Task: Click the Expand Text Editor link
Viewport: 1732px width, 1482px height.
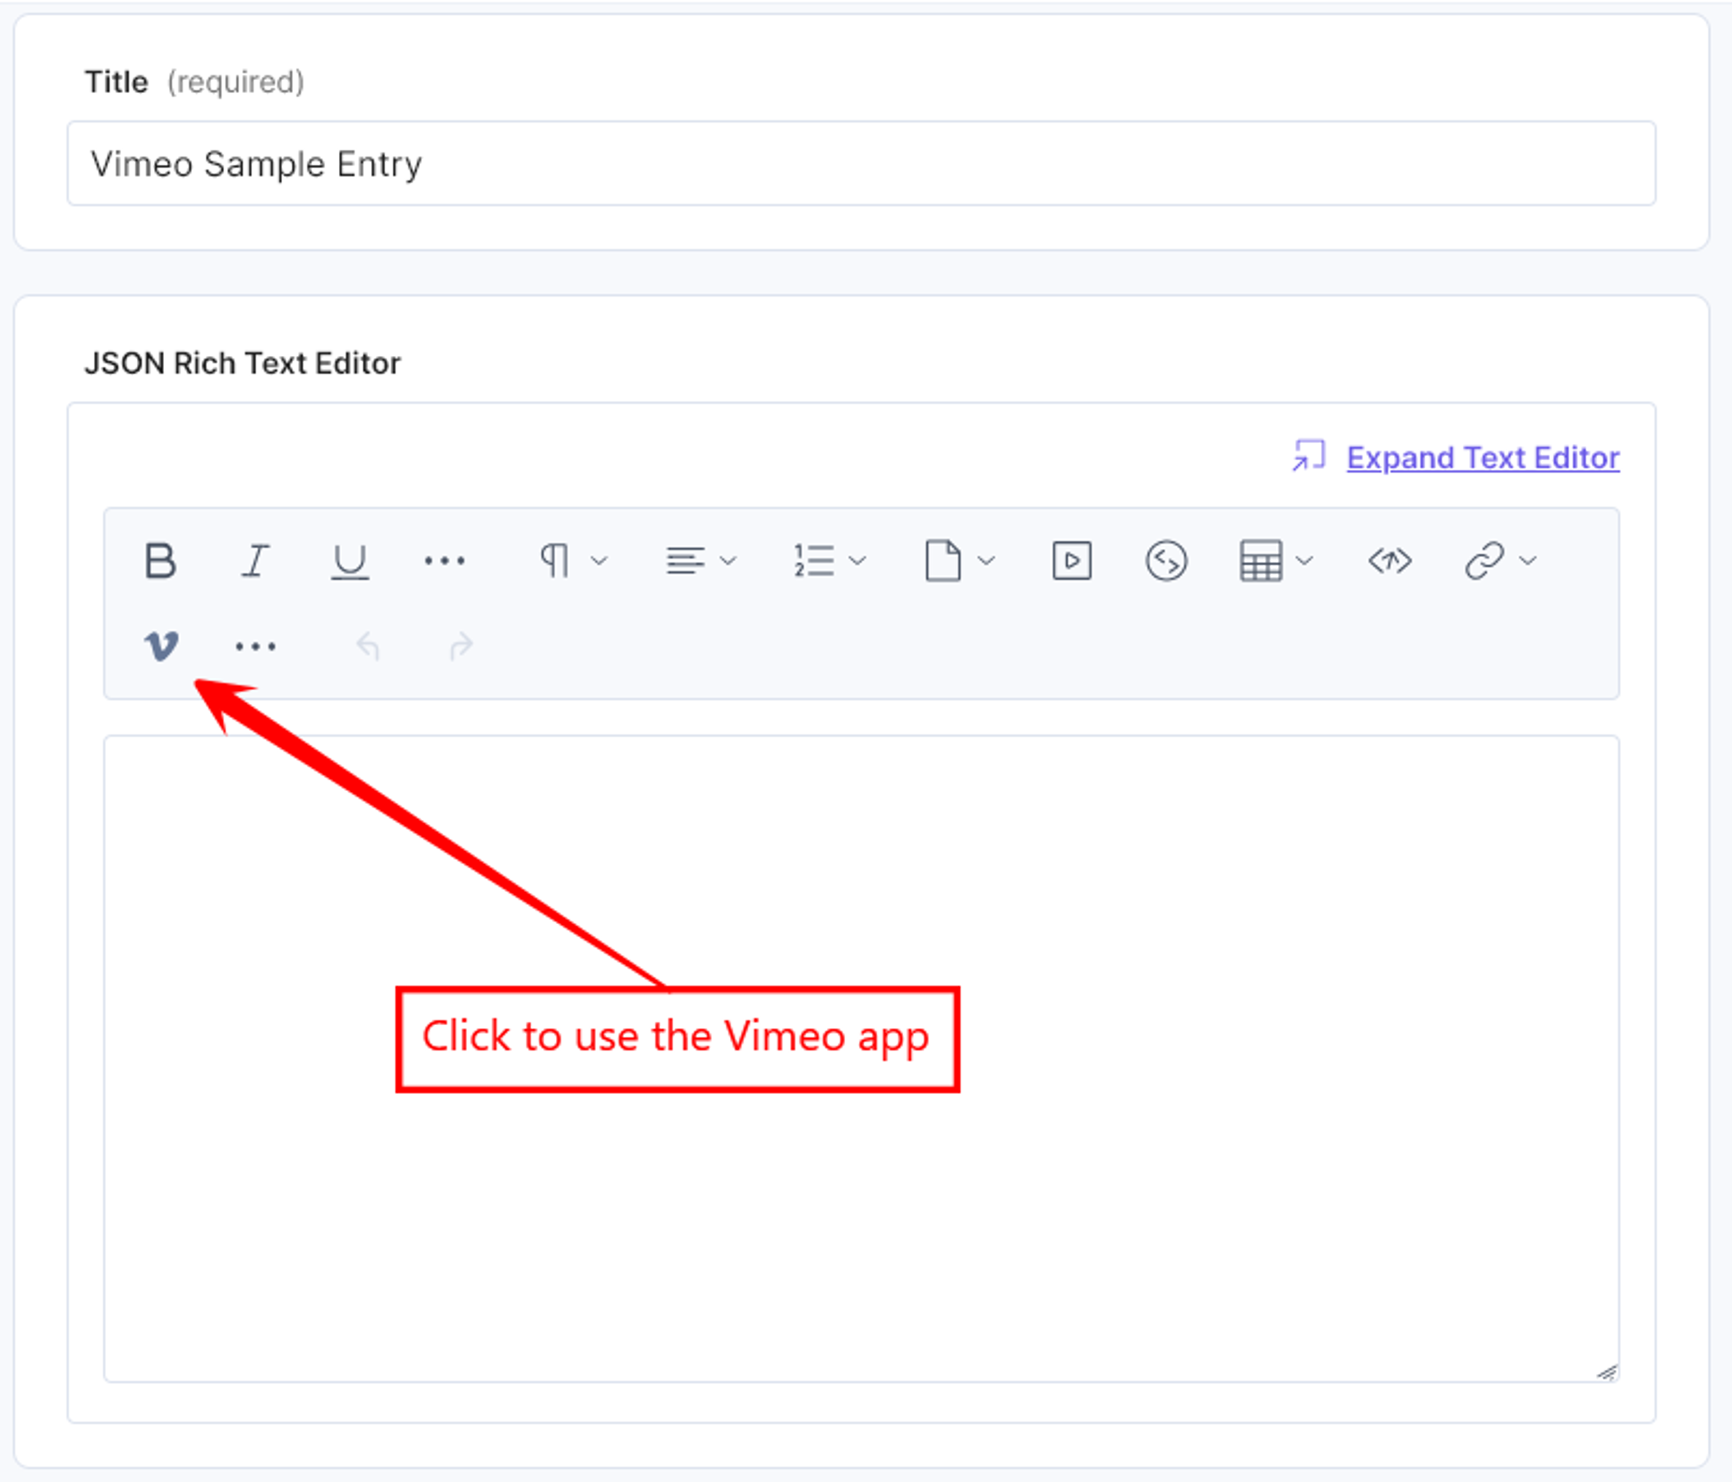Action: [1482, 458]
